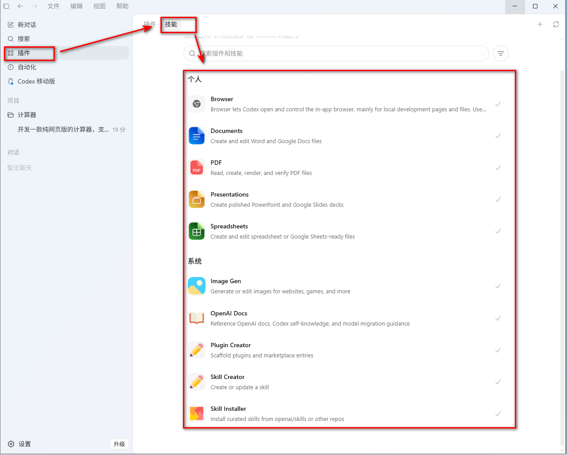Click the filter icon beside search box

pos(501,53)
